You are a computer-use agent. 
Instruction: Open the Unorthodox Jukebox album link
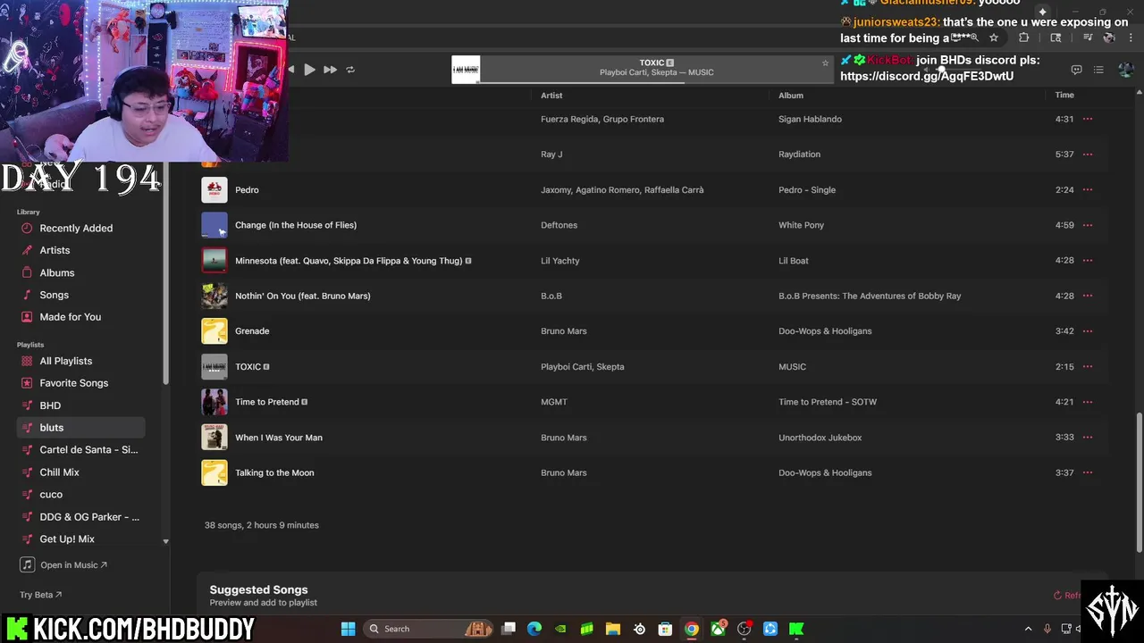click(820, 438)
